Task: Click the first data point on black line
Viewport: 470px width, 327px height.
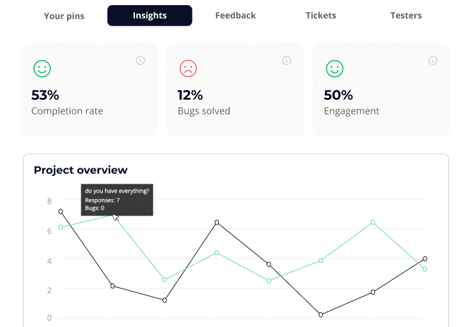Action: 61,211
